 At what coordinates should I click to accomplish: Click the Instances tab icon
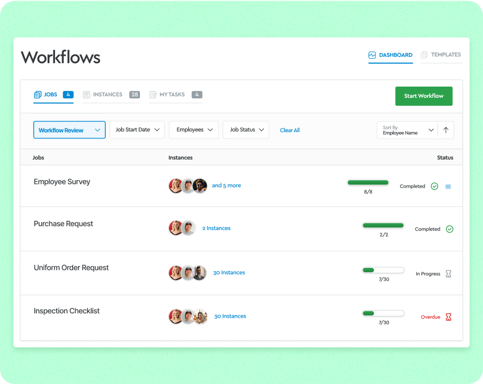pos(86,94)
